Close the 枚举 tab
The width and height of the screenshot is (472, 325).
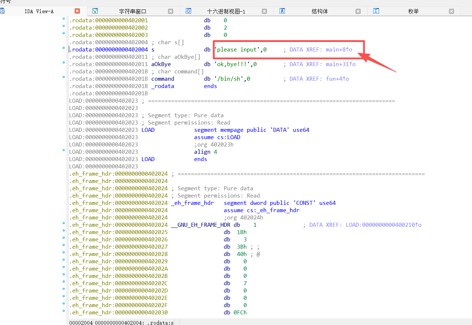[451, 11]
